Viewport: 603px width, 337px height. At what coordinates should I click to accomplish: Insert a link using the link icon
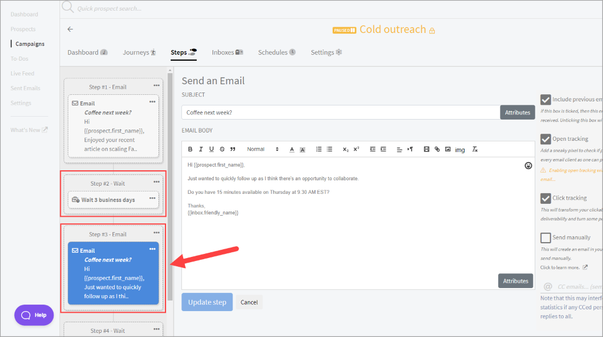pyautogui.click(x=437, y=150)
